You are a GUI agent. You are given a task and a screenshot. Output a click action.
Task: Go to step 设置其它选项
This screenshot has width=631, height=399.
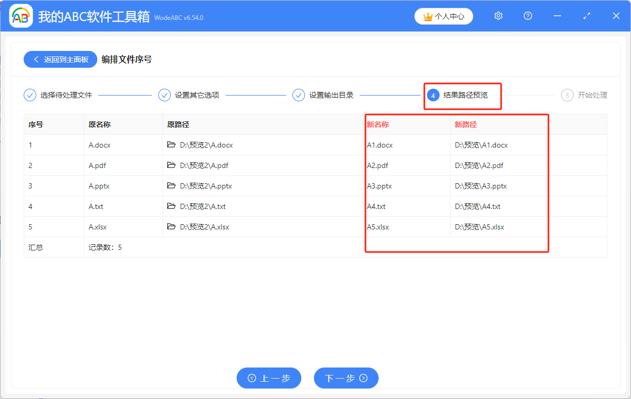[x=190, y=96]
